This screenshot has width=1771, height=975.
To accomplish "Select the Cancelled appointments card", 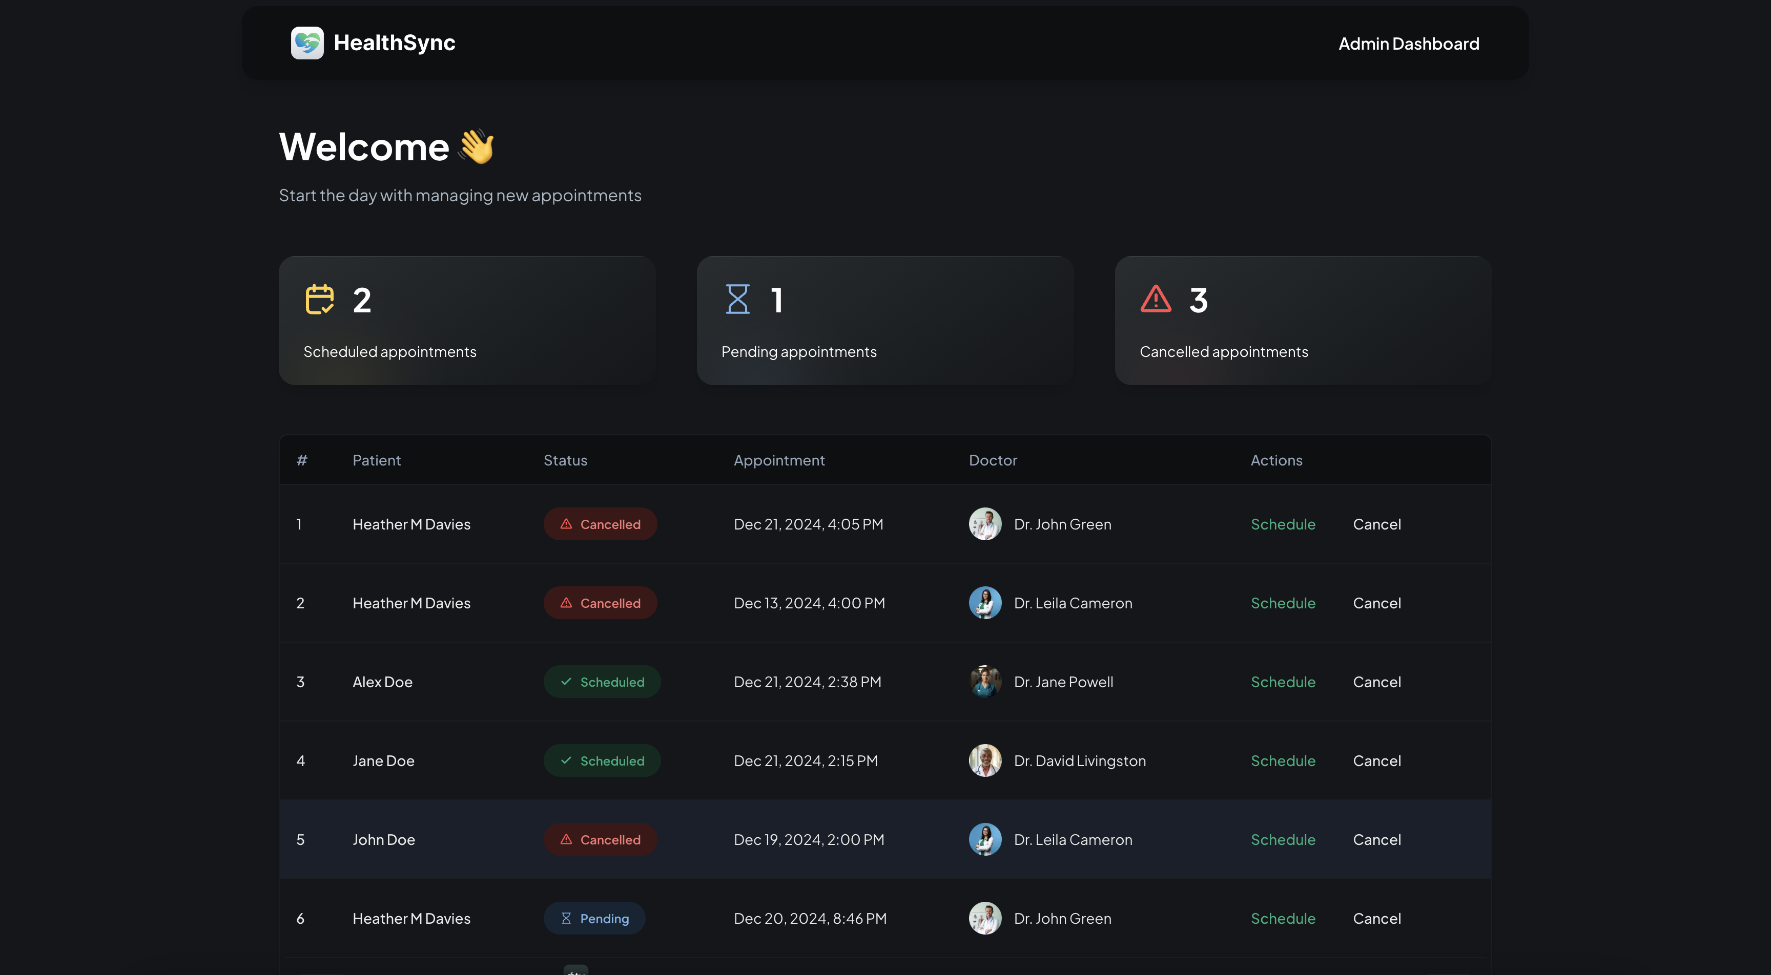I will [x=1303, y=320].
